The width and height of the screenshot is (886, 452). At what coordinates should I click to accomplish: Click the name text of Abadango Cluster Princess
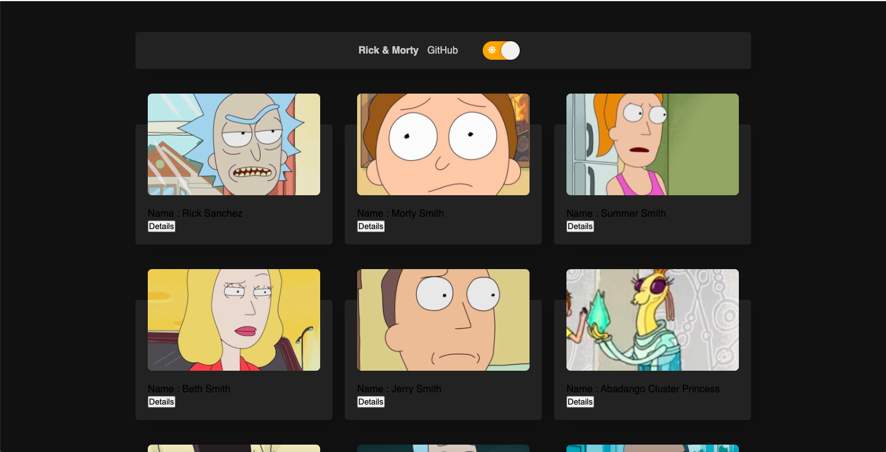point(643,389)
